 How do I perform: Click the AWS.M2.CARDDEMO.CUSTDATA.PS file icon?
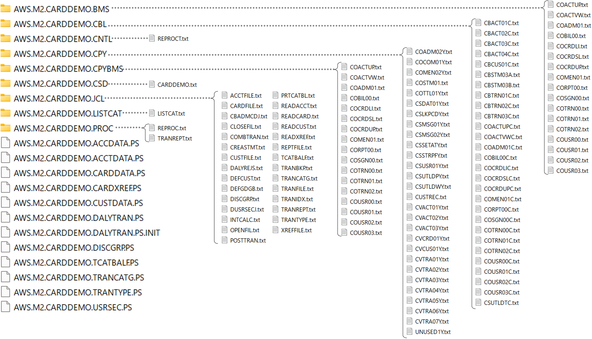[5, 202]
